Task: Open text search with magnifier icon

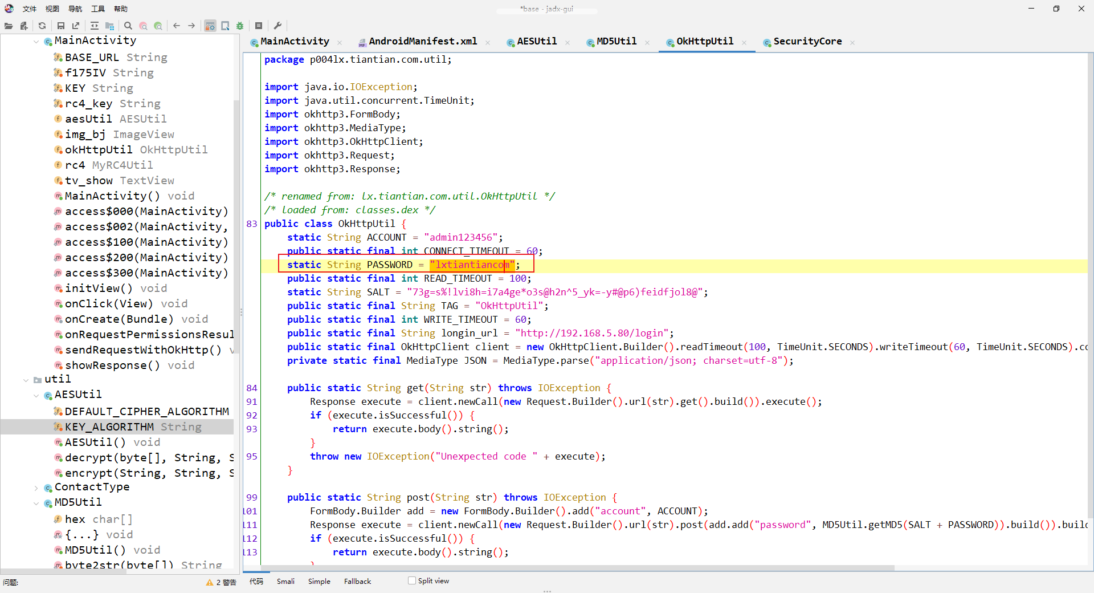Action: coord(128,26)
